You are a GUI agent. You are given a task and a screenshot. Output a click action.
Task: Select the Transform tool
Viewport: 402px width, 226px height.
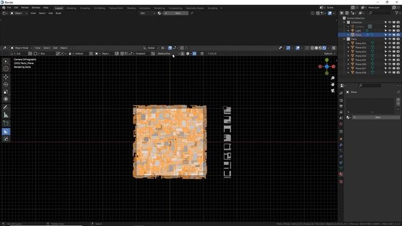[6, 99]
